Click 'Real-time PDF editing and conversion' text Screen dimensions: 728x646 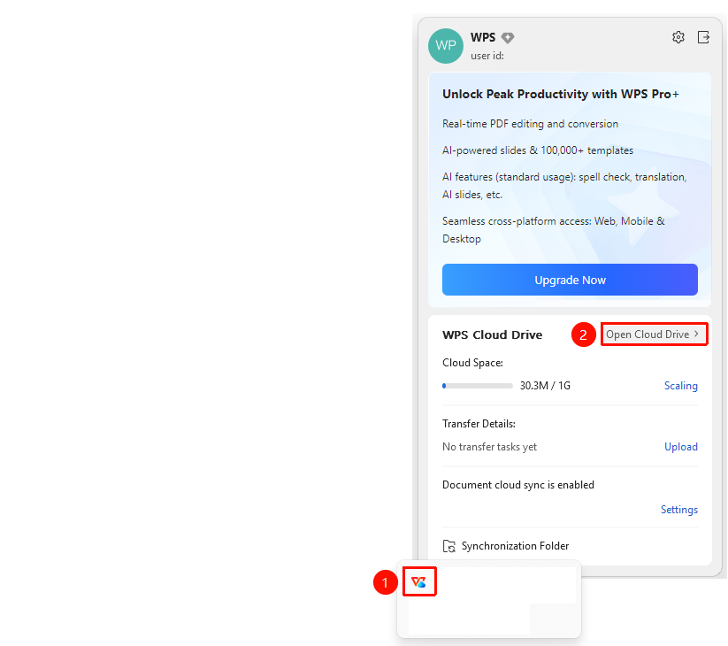530,124
